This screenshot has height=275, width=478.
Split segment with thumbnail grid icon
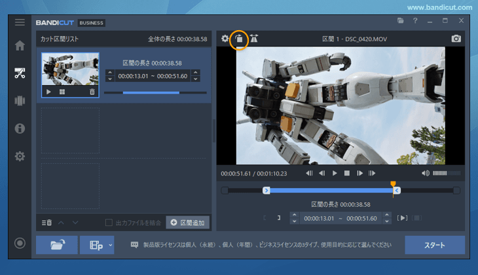(x=62, y=92)
